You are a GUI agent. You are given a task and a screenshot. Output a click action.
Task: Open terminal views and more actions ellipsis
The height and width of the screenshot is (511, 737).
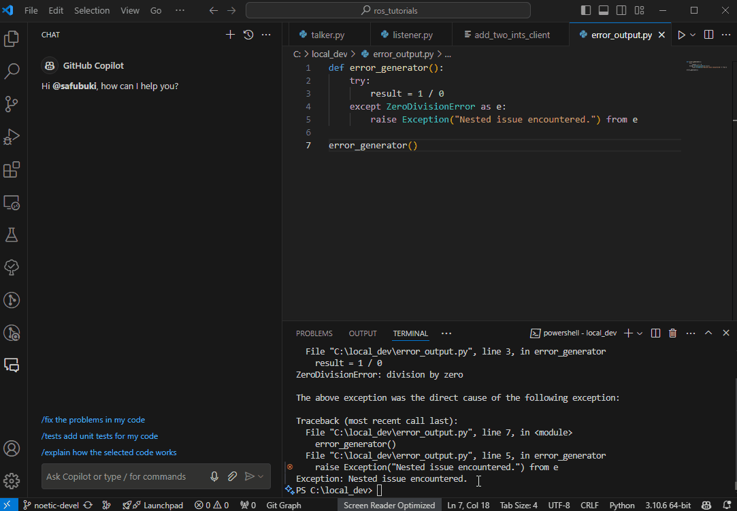pos(691,333)
